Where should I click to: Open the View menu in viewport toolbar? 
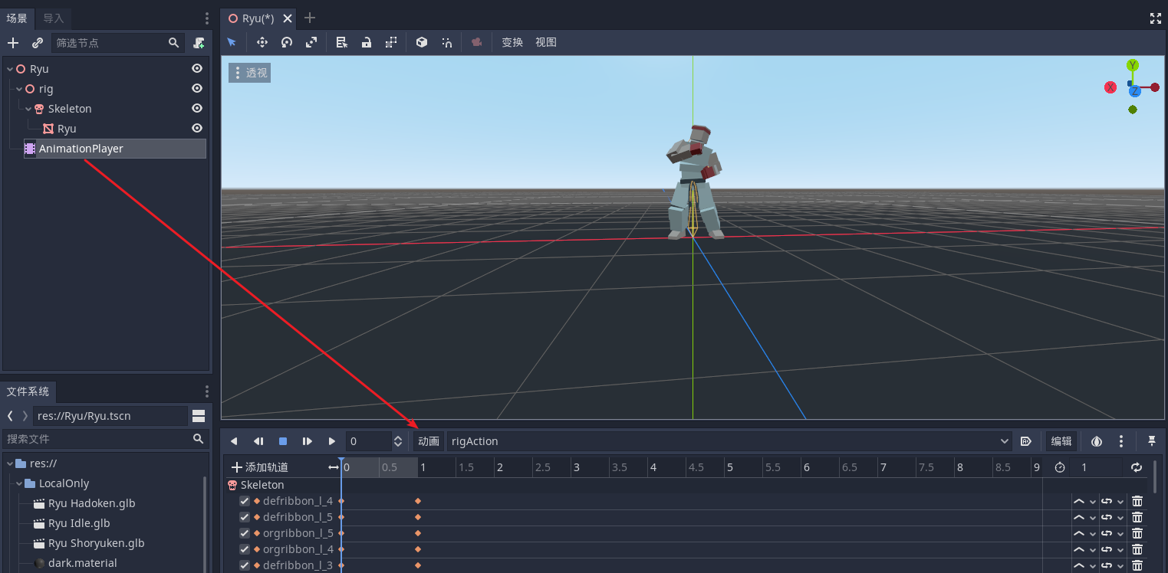(546, 42)
